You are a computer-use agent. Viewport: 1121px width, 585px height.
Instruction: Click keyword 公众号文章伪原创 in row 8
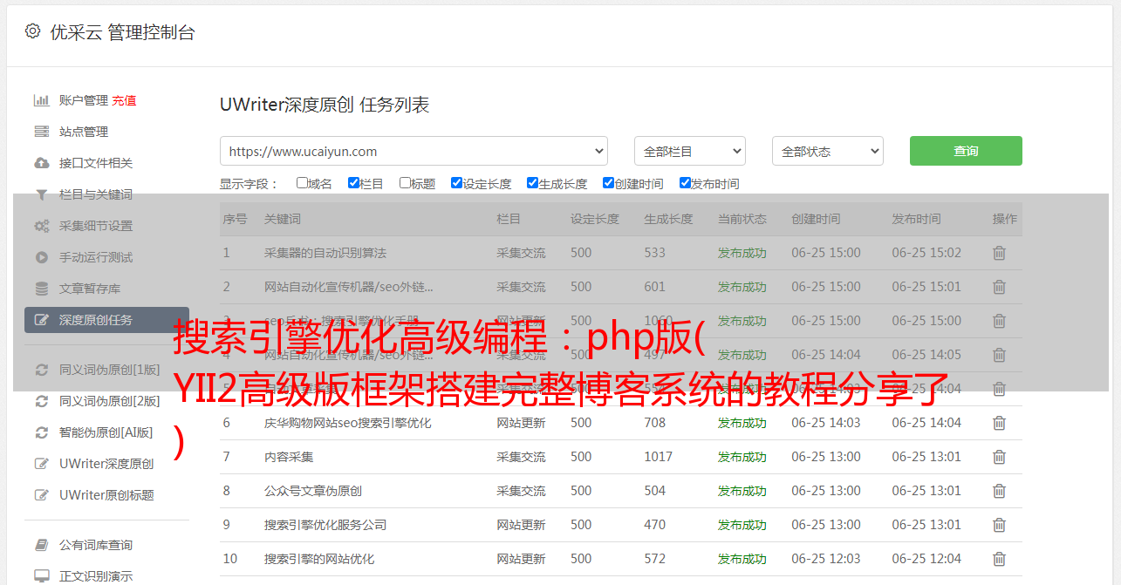coord(313,491)
